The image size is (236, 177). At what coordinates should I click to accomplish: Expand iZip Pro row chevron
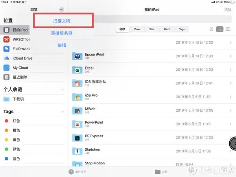(x=230, y=97)
